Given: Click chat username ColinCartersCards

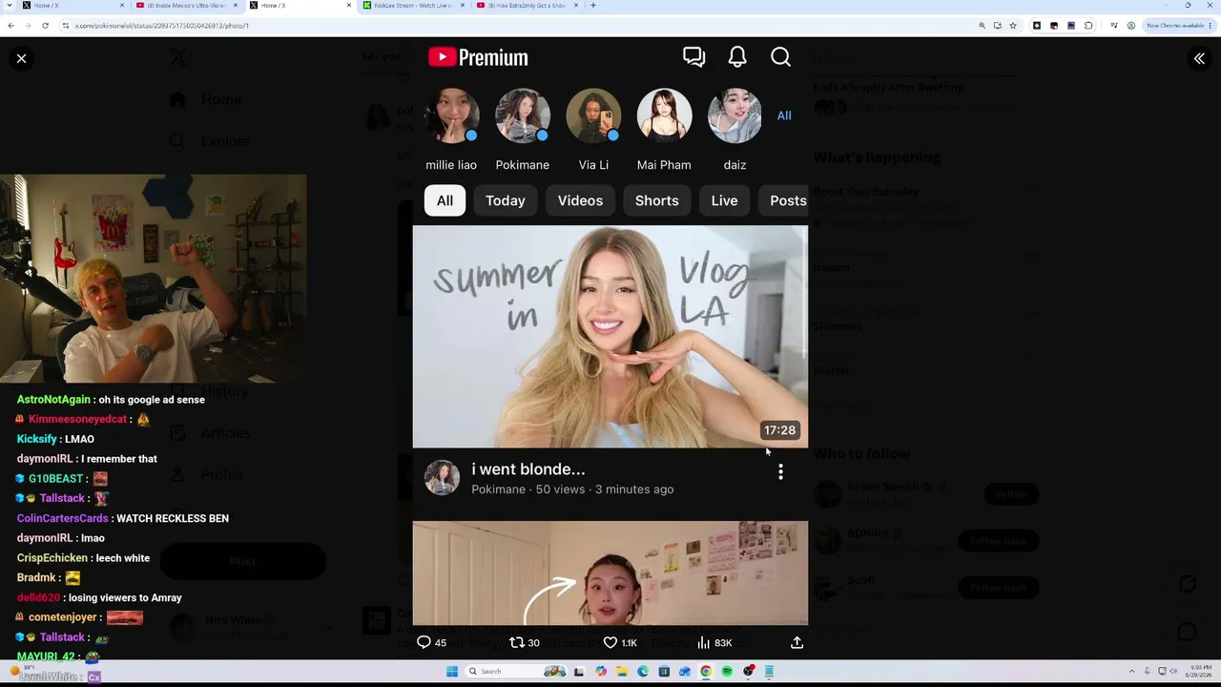Looking at the screenshot, I should [x=63, y=518].
